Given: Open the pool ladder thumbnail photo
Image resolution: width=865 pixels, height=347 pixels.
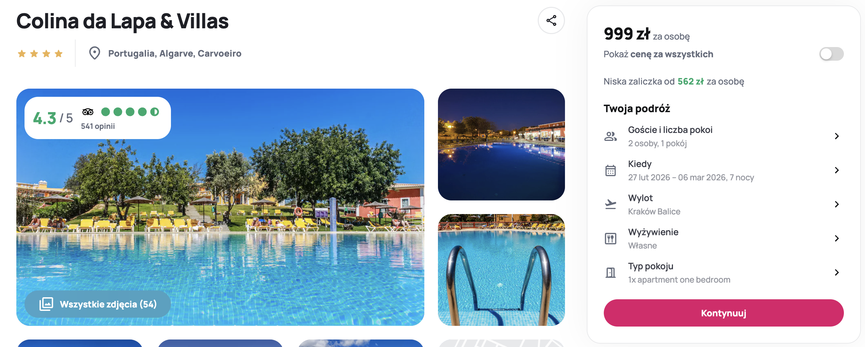Looking at the screenshot, I should click(x=501, y=270).
